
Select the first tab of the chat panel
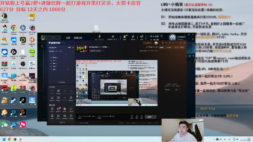161,47
